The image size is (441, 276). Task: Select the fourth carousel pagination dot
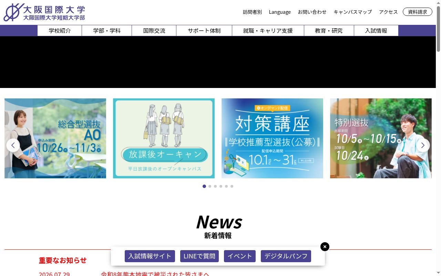point(221,186)
